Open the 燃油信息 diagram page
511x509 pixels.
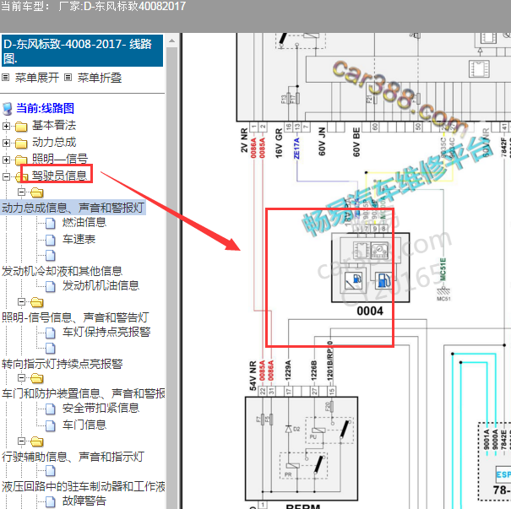point(84,222)
